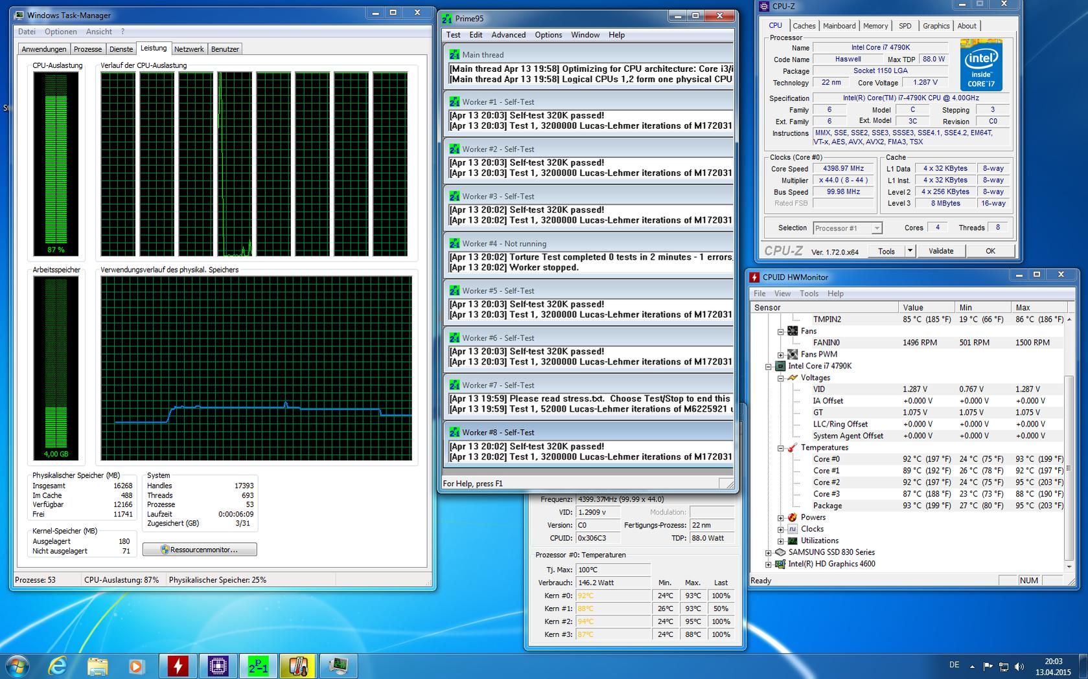Switch to the Prozesse tab in Task-Manager
The width and height of the screenshot is (1088, 679).
87,49
